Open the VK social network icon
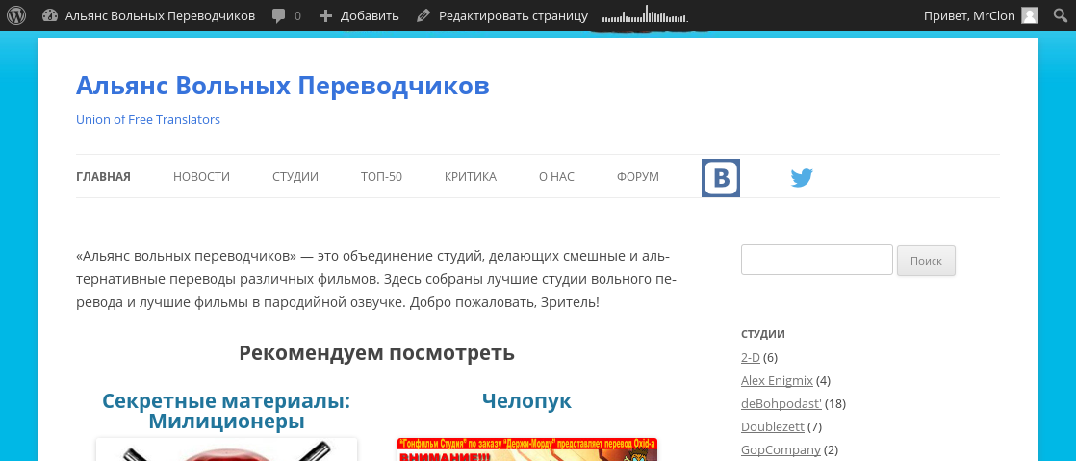 720,179
